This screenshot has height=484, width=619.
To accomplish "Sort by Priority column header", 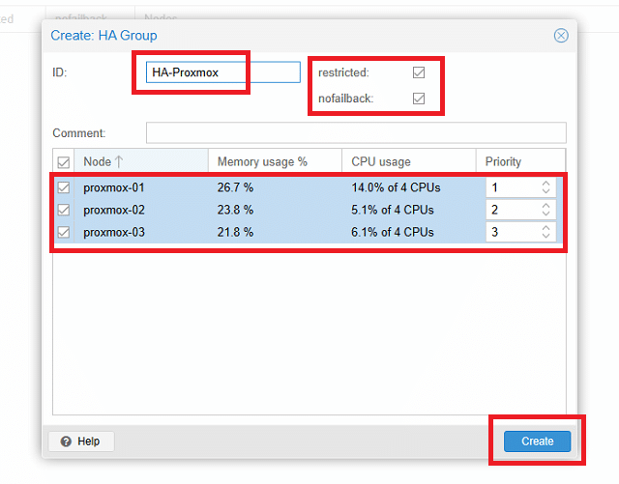I will click(520, 161).
